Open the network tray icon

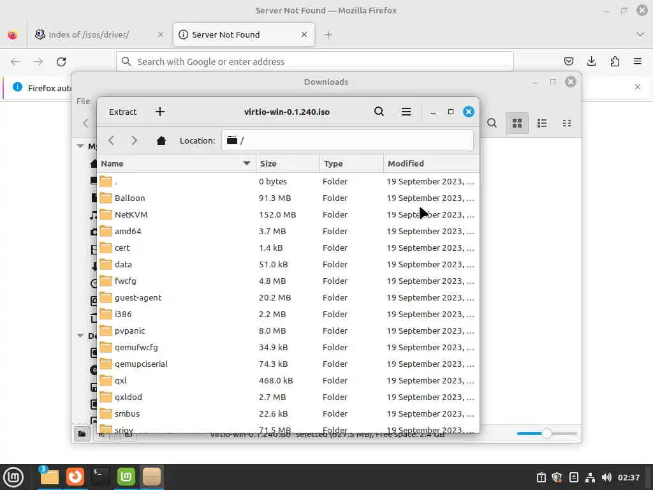(x=590, y=477)
